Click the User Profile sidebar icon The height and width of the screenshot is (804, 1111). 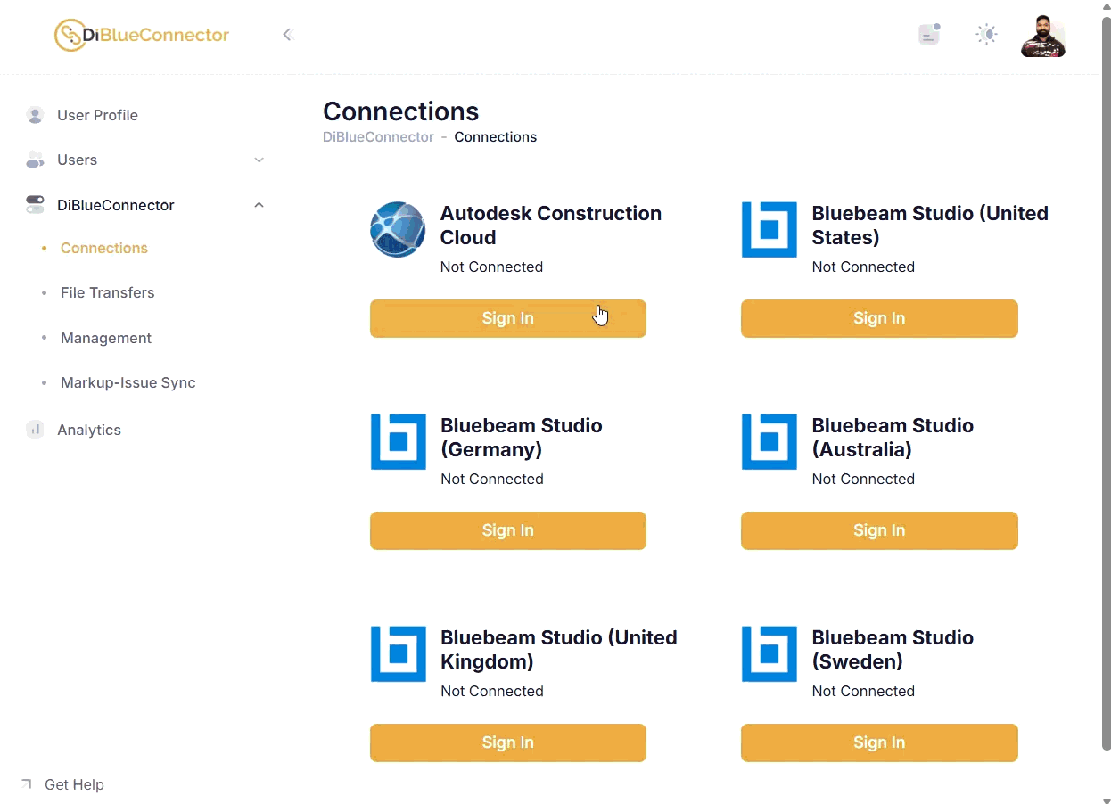coord(35,115)
